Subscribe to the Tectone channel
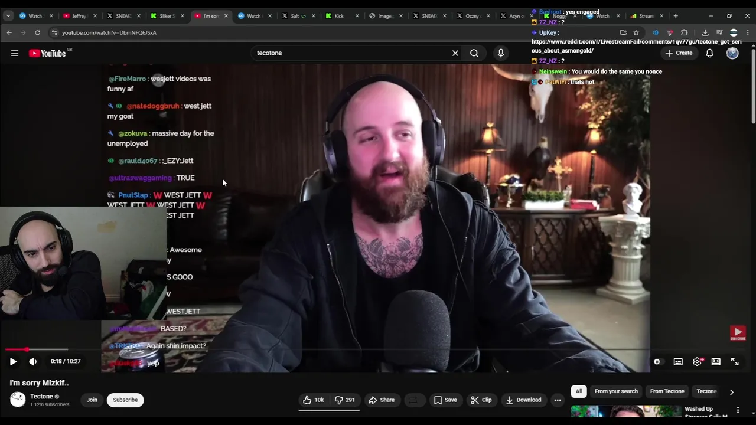This screenshot has width=756, height=425. [x=125, y=400]
